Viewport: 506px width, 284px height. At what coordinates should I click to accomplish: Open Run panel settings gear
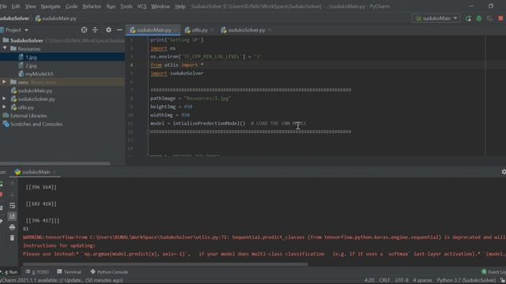(504, 172)
